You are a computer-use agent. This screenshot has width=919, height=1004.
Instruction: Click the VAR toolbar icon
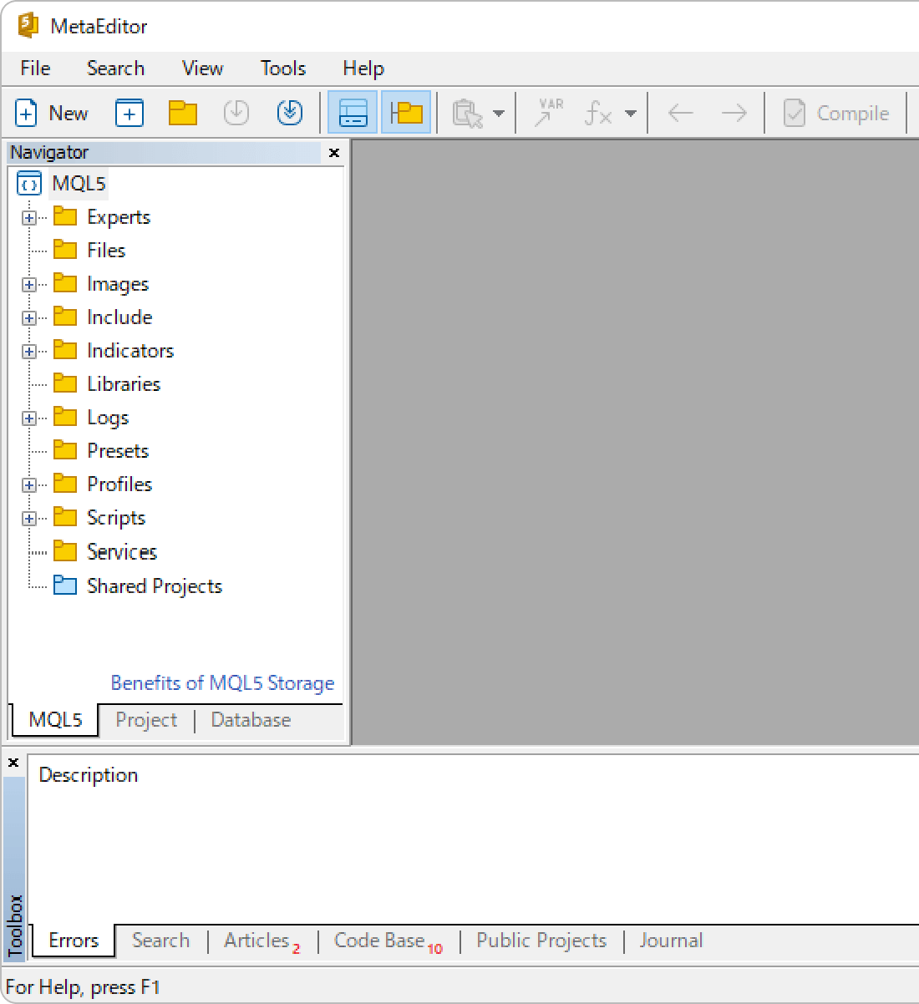click(549, 113)
